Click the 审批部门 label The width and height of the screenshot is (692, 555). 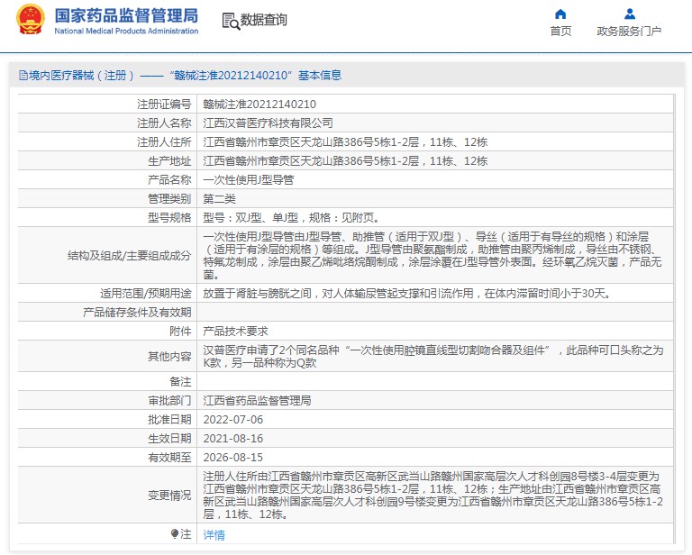tap(169, 401)
